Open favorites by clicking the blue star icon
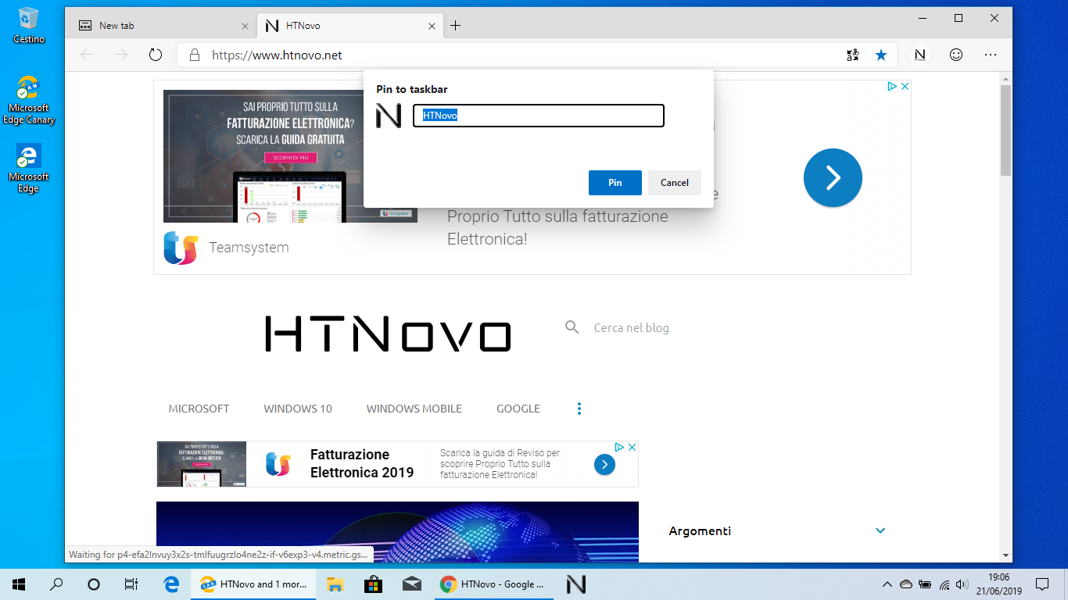The height and width of the screenshot is (600, 1068). tap(882, 55)
